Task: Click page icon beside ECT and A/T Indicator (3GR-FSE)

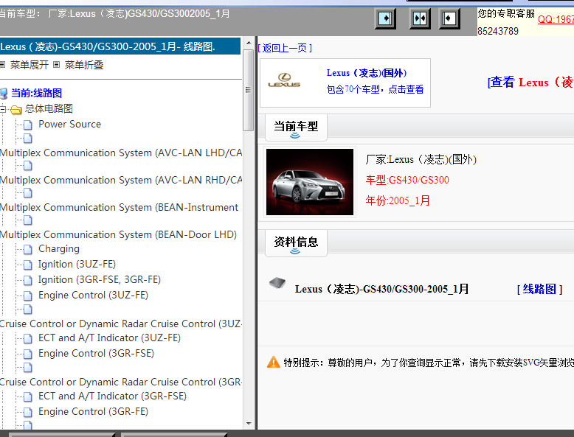Action: [28, 396]
